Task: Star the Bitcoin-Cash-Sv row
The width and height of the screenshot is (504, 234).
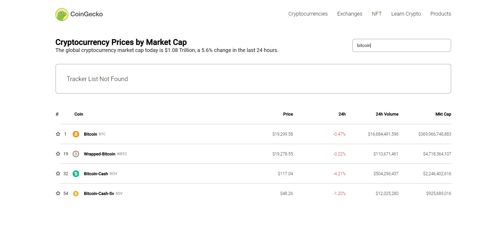Action: [58, 193]
